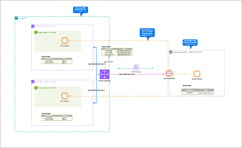The height and width of the screenshot is (148, 242).
Task: Select the 172.31.0.0/16 destination in VPC PROD table
Action: coord(49,119)
